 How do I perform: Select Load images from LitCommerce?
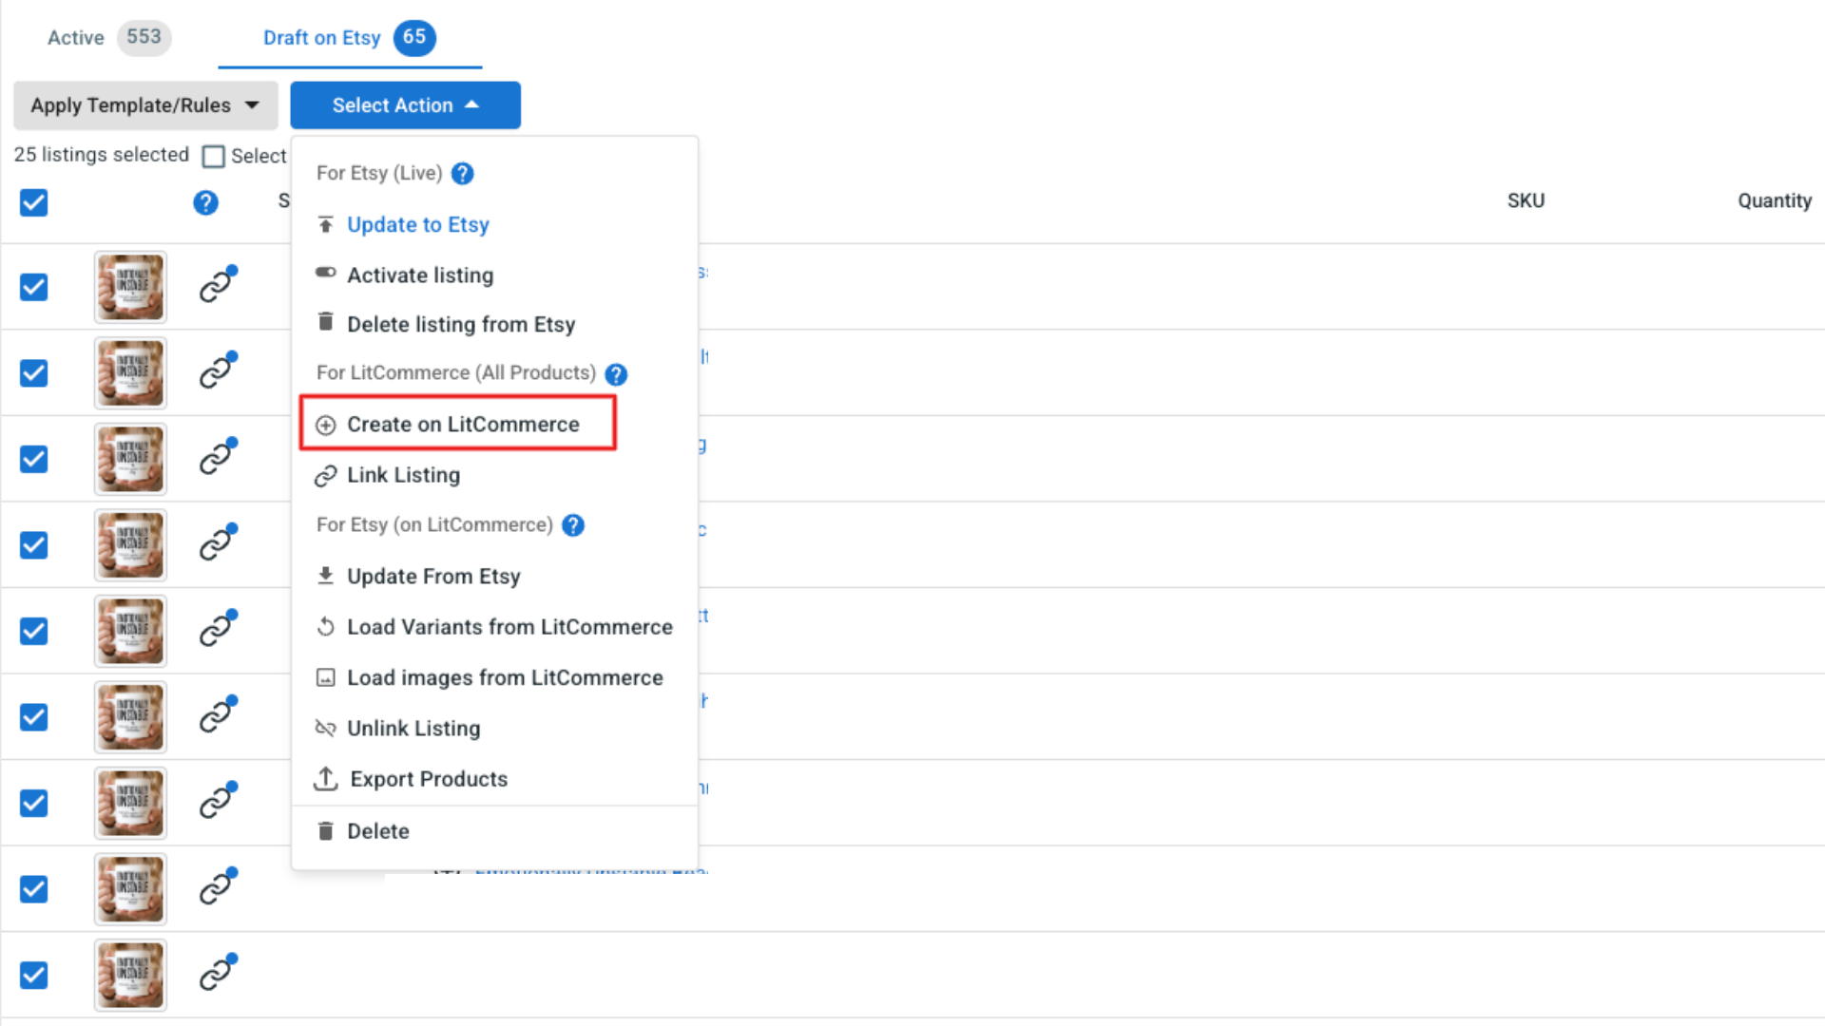pos(505,678)
